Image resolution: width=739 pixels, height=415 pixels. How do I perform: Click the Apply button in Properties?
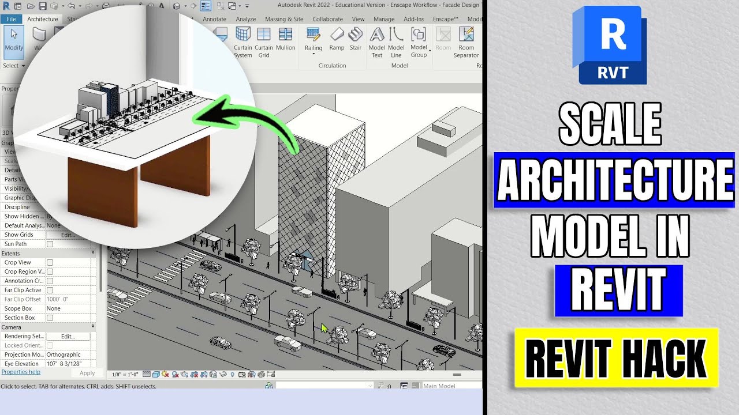tap(87, 373)
